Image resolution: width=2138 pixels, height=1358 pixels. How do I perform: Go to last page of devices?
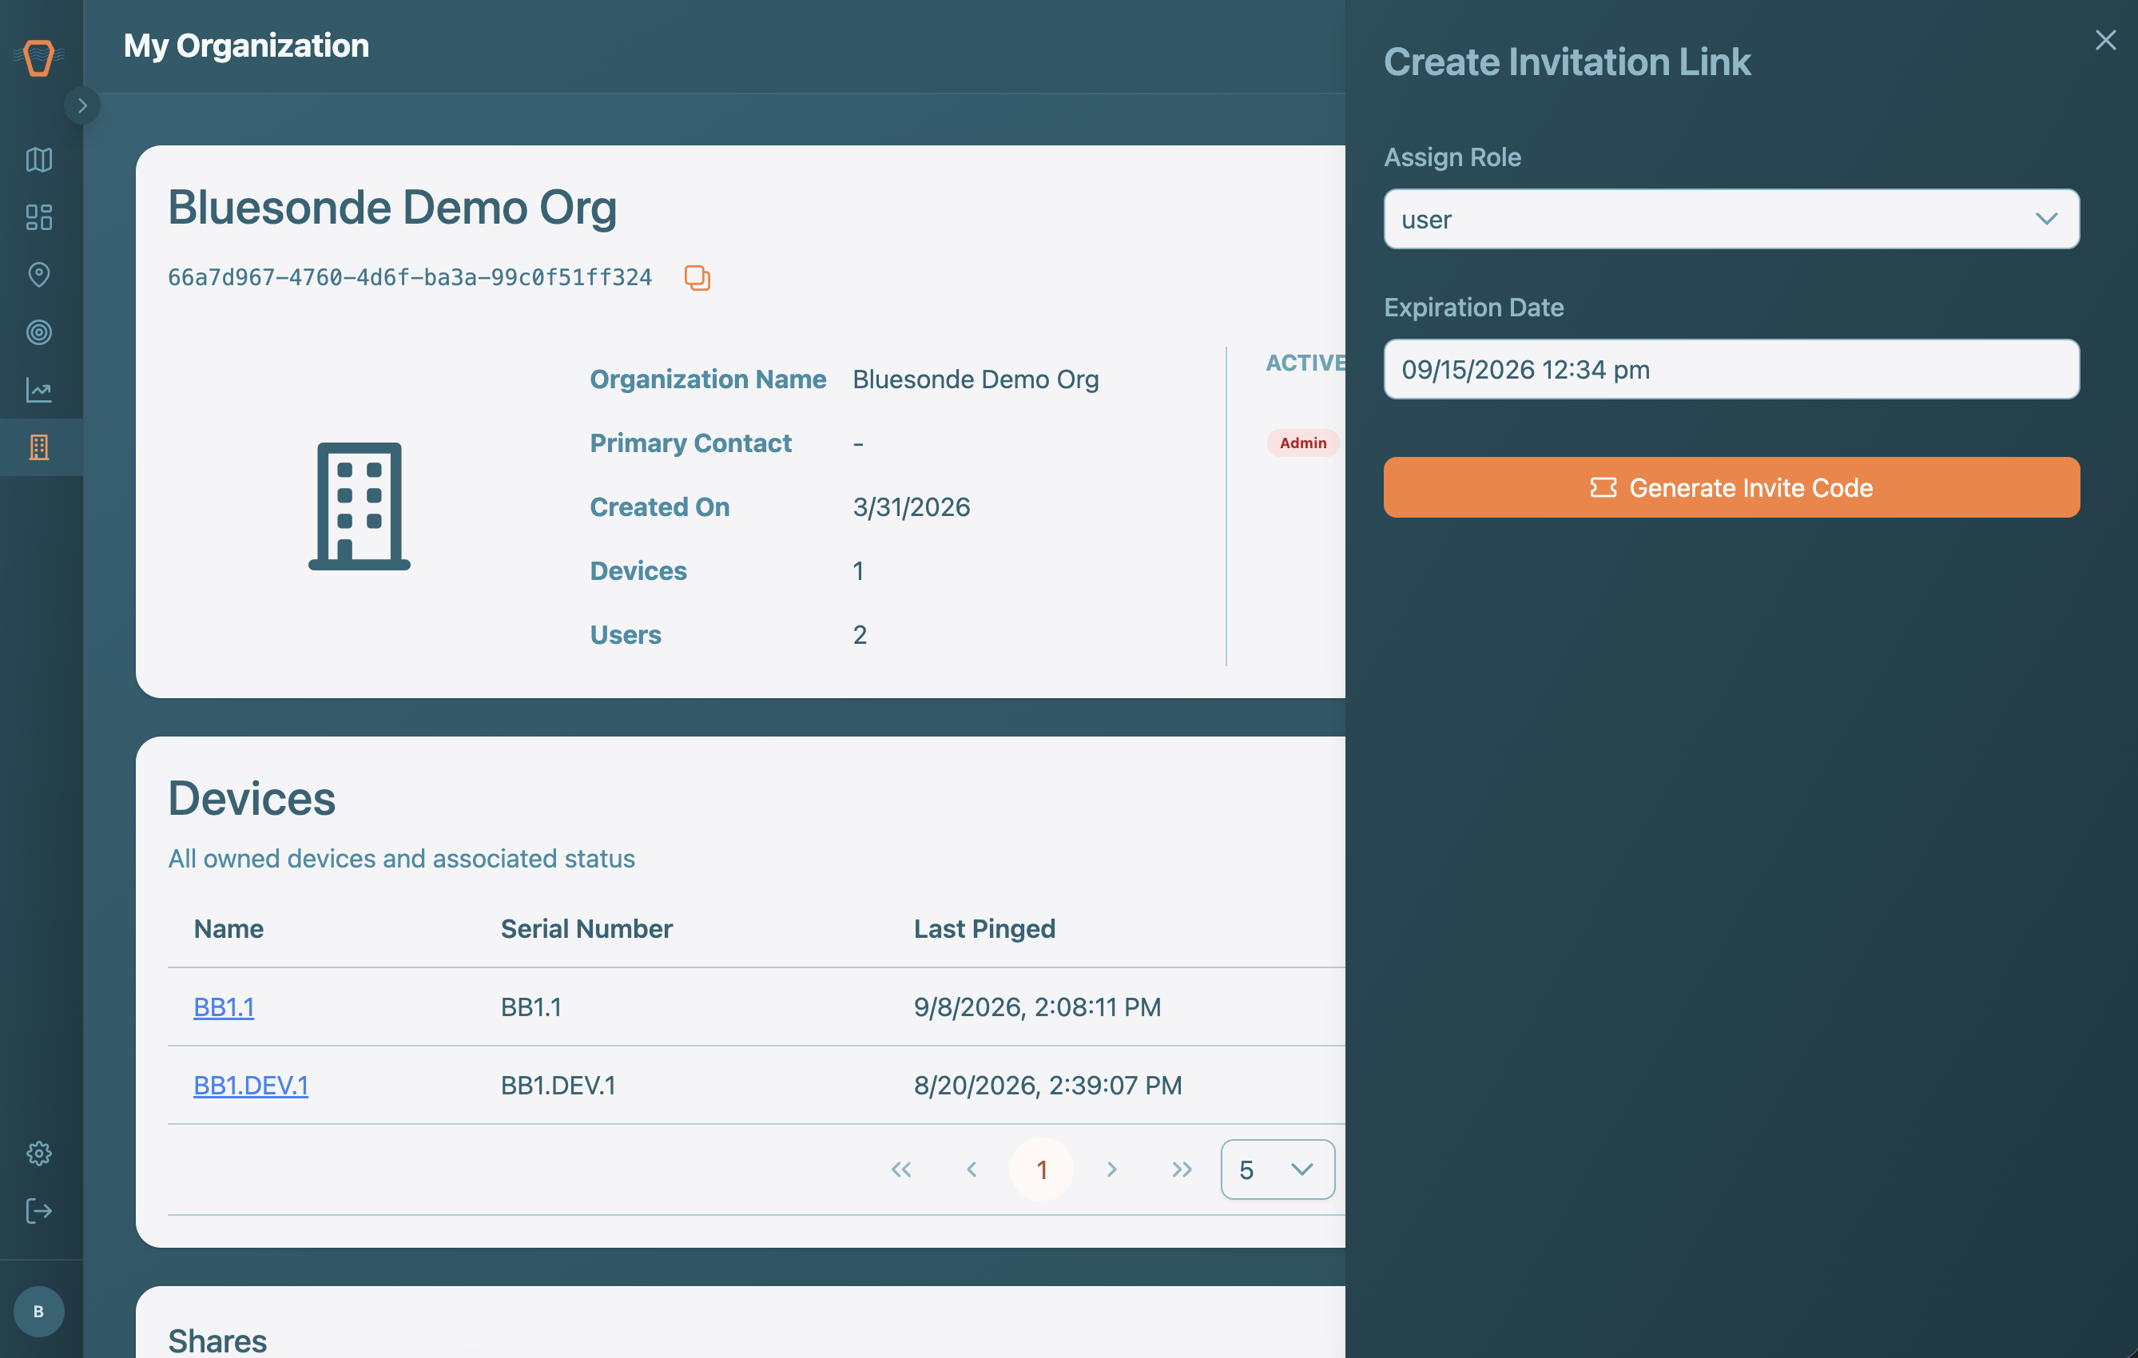point(1182,1169)
